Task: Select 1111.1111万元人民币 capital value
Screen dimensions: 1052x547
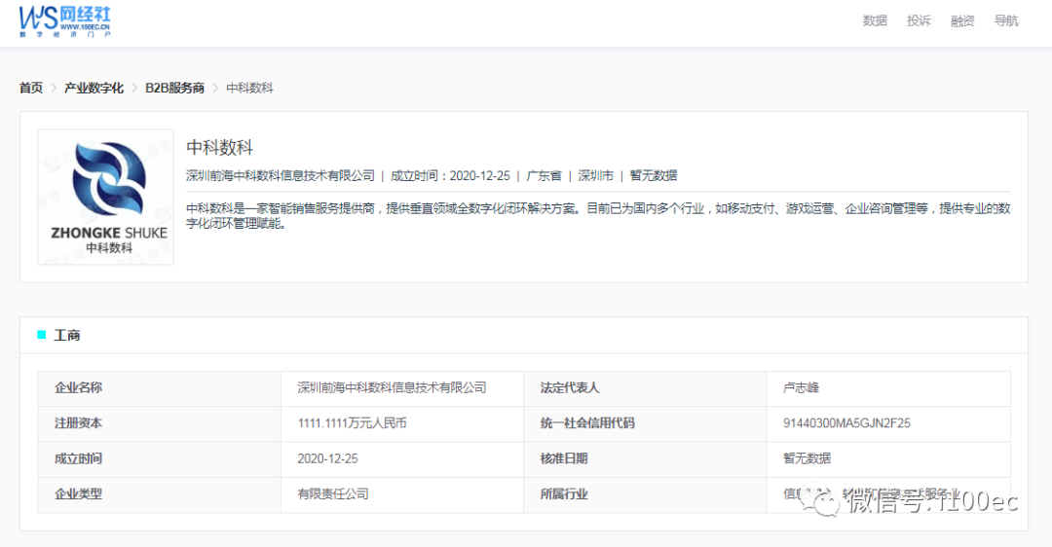Action: (x=402, y=423)
